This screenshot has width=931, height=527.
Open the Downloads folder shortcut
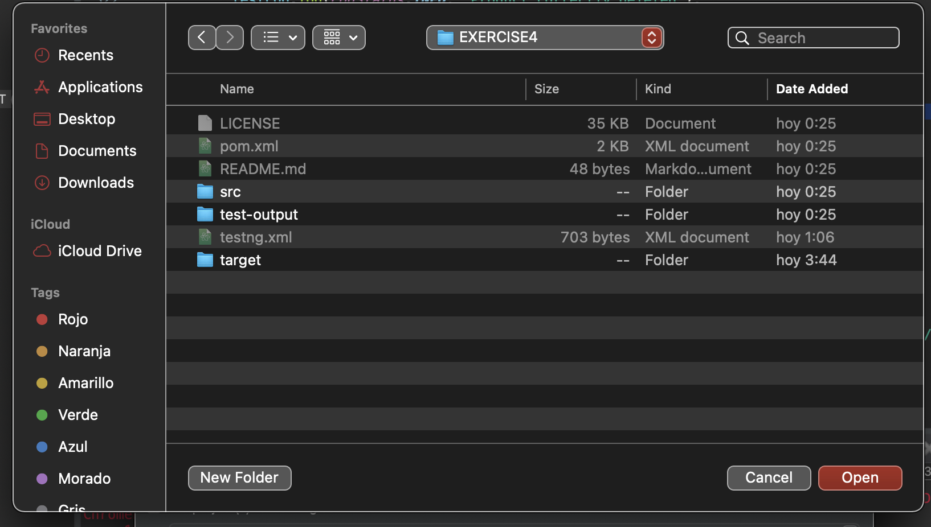click(x=95, y=183)
